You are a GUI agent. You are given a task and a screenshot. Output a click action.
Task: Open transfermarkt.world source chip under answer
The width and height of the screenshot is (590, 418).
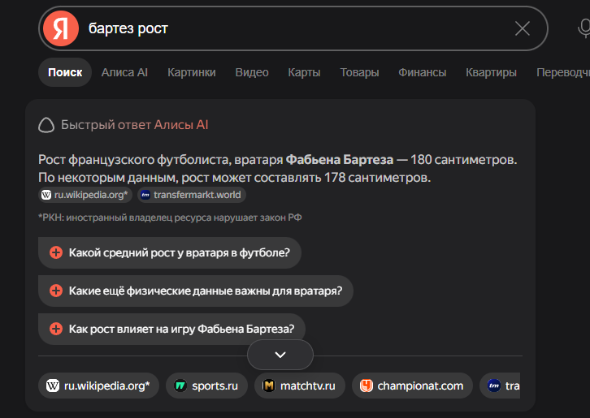pos(192,195)
